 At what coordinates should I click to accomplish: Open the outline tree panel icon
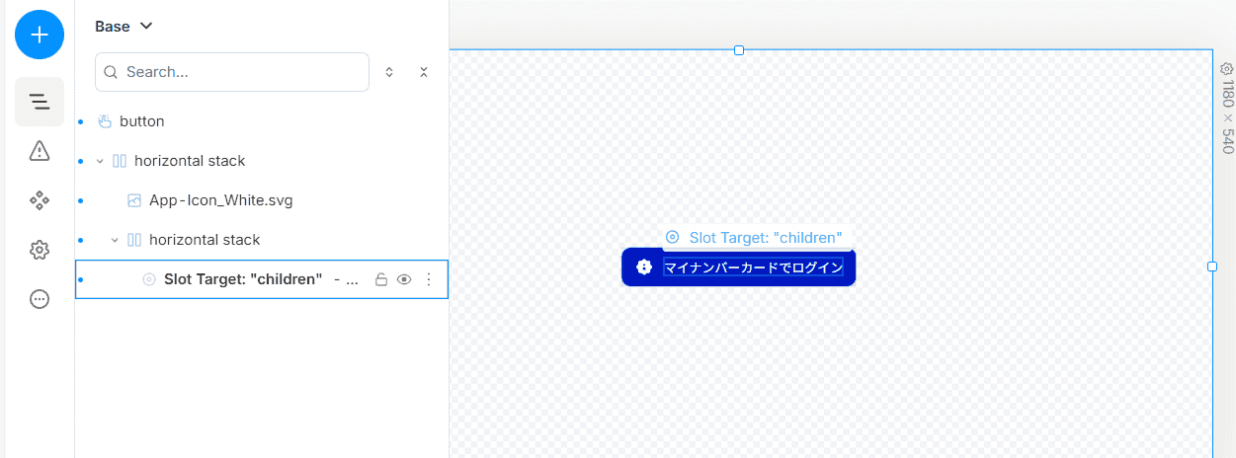40,102
